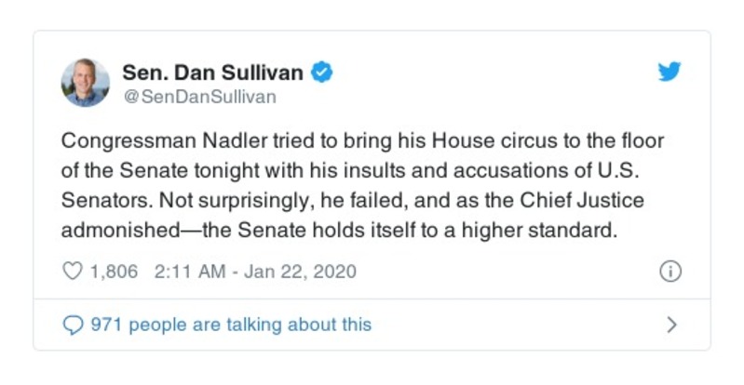744x385 pixels.
Task: Click the blue speech bubble icon
Action: click(72, 325)
